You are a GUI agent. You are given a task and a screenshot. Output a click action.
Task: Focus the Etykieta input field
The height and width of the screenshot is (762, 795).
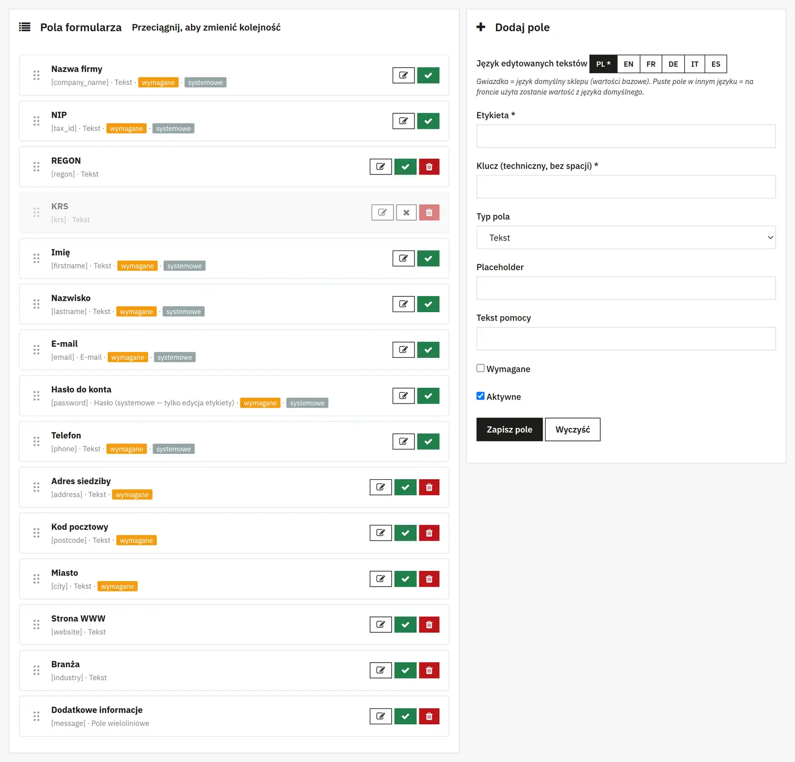click(626, 136)
